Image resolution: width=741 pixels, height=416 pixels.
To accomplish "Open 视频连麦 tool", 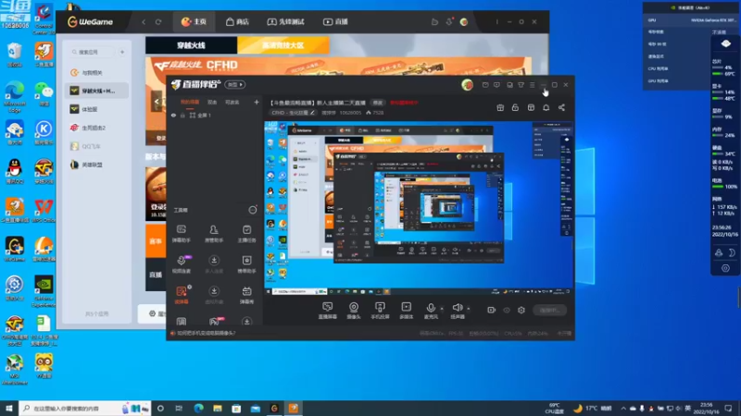I will [182, 264].
